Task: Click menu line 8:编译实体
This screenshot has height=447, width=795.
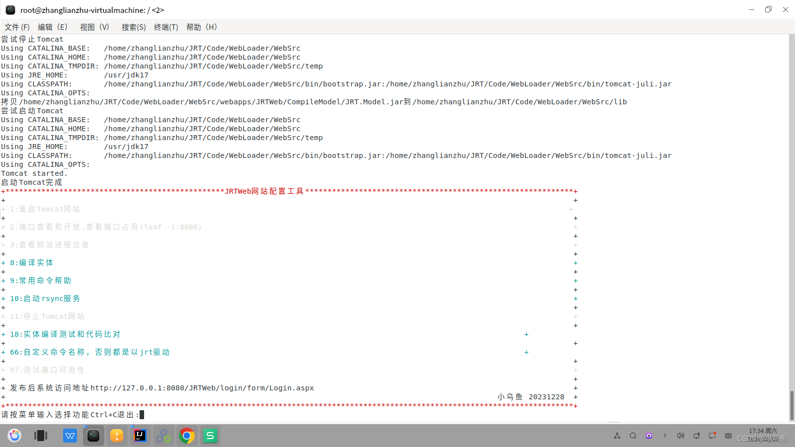Action: pos(32,263)
